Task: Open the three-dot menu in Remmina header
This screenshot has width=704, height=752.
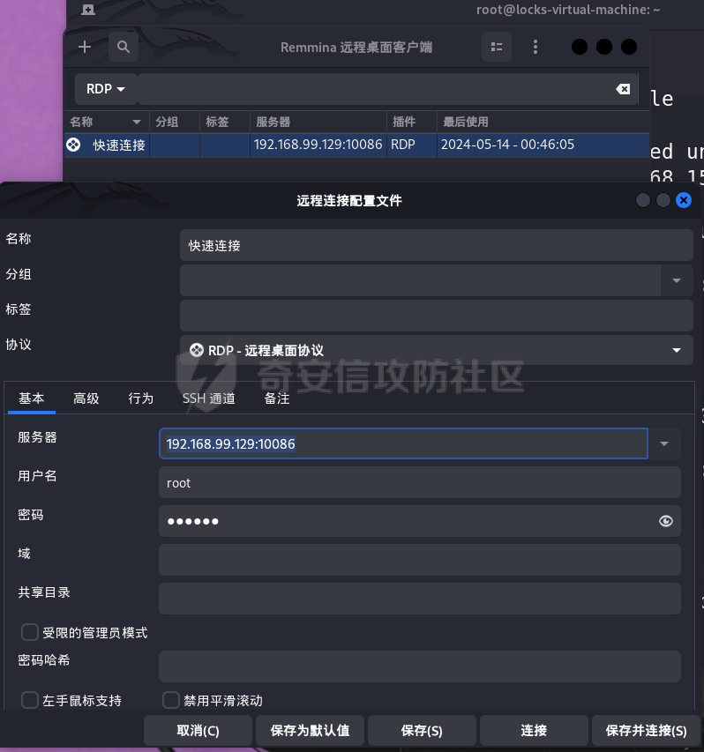Action: [x=535, y=47]
